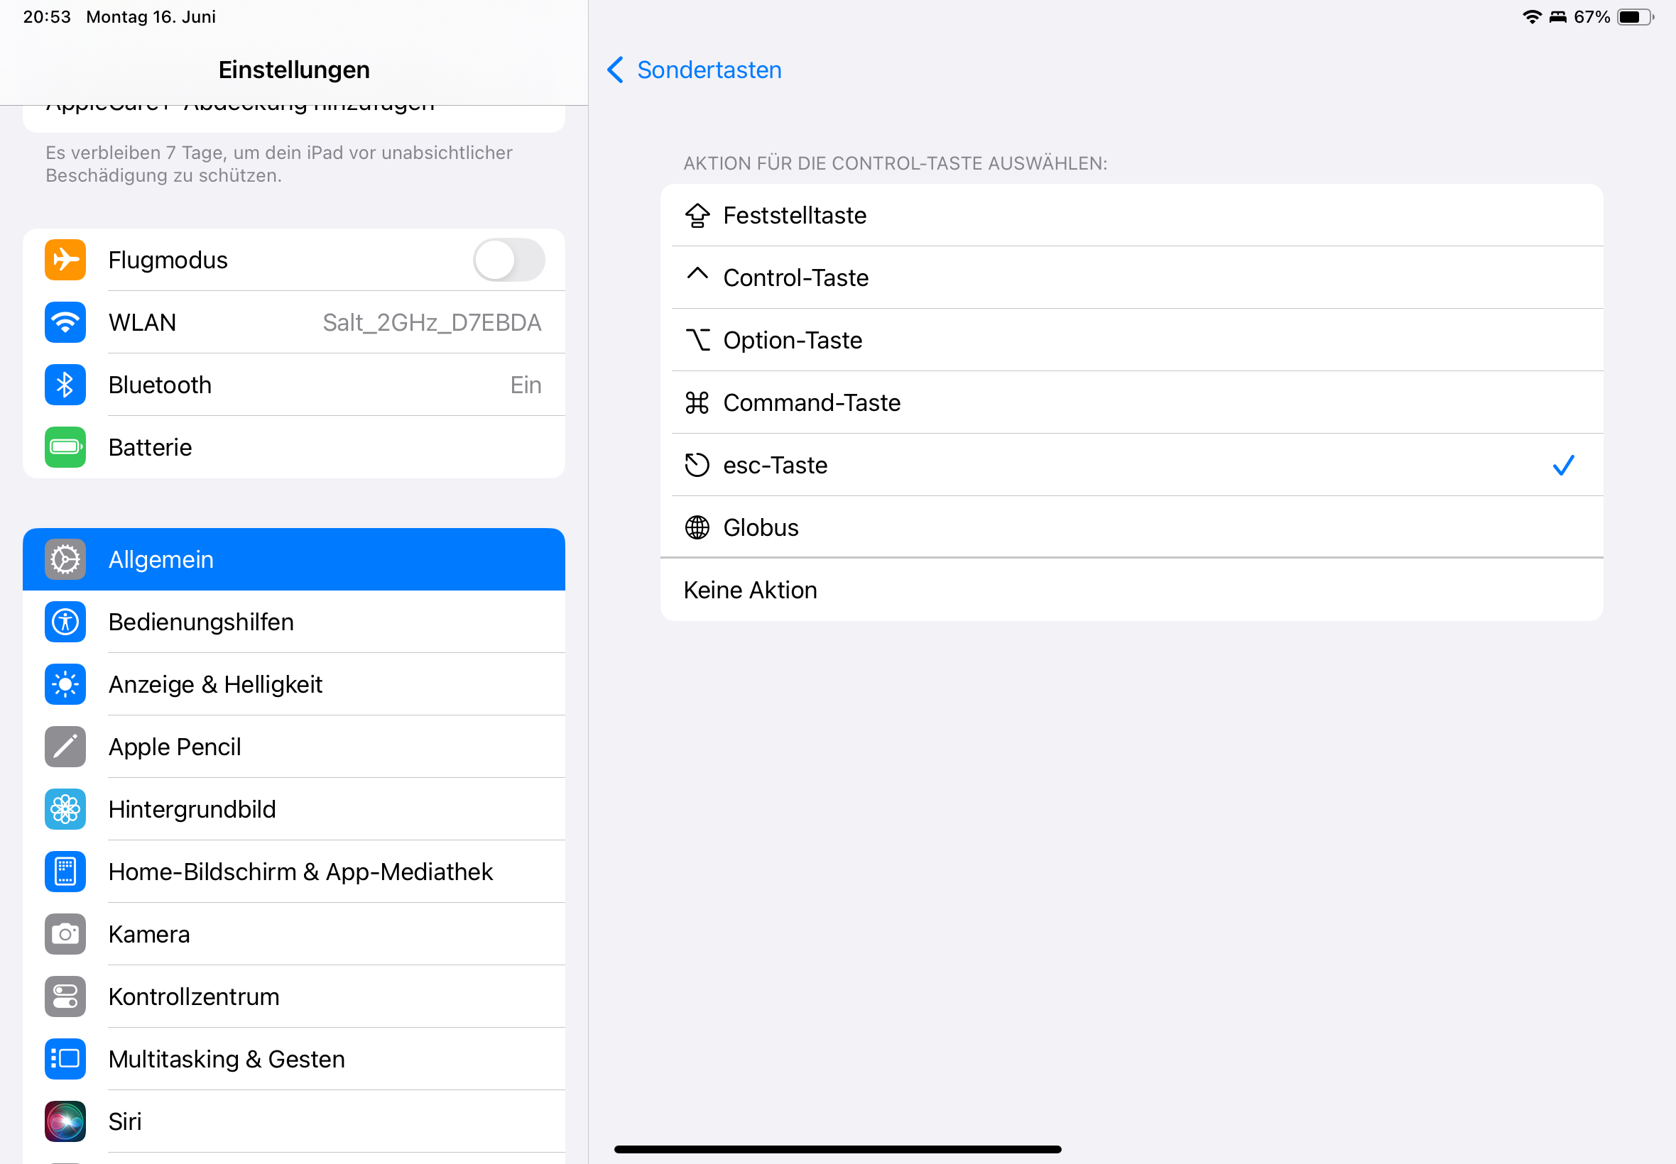The height and width of the screenshot is (1164, 1676).
Task: Tap the green Batterie icon
Action: pyautogui.click(x=65, y=447)
